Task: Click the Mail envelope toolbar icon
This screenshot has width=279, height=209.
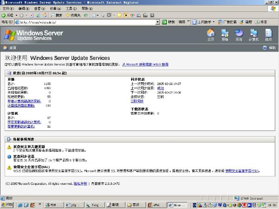Action: (94, 15)
